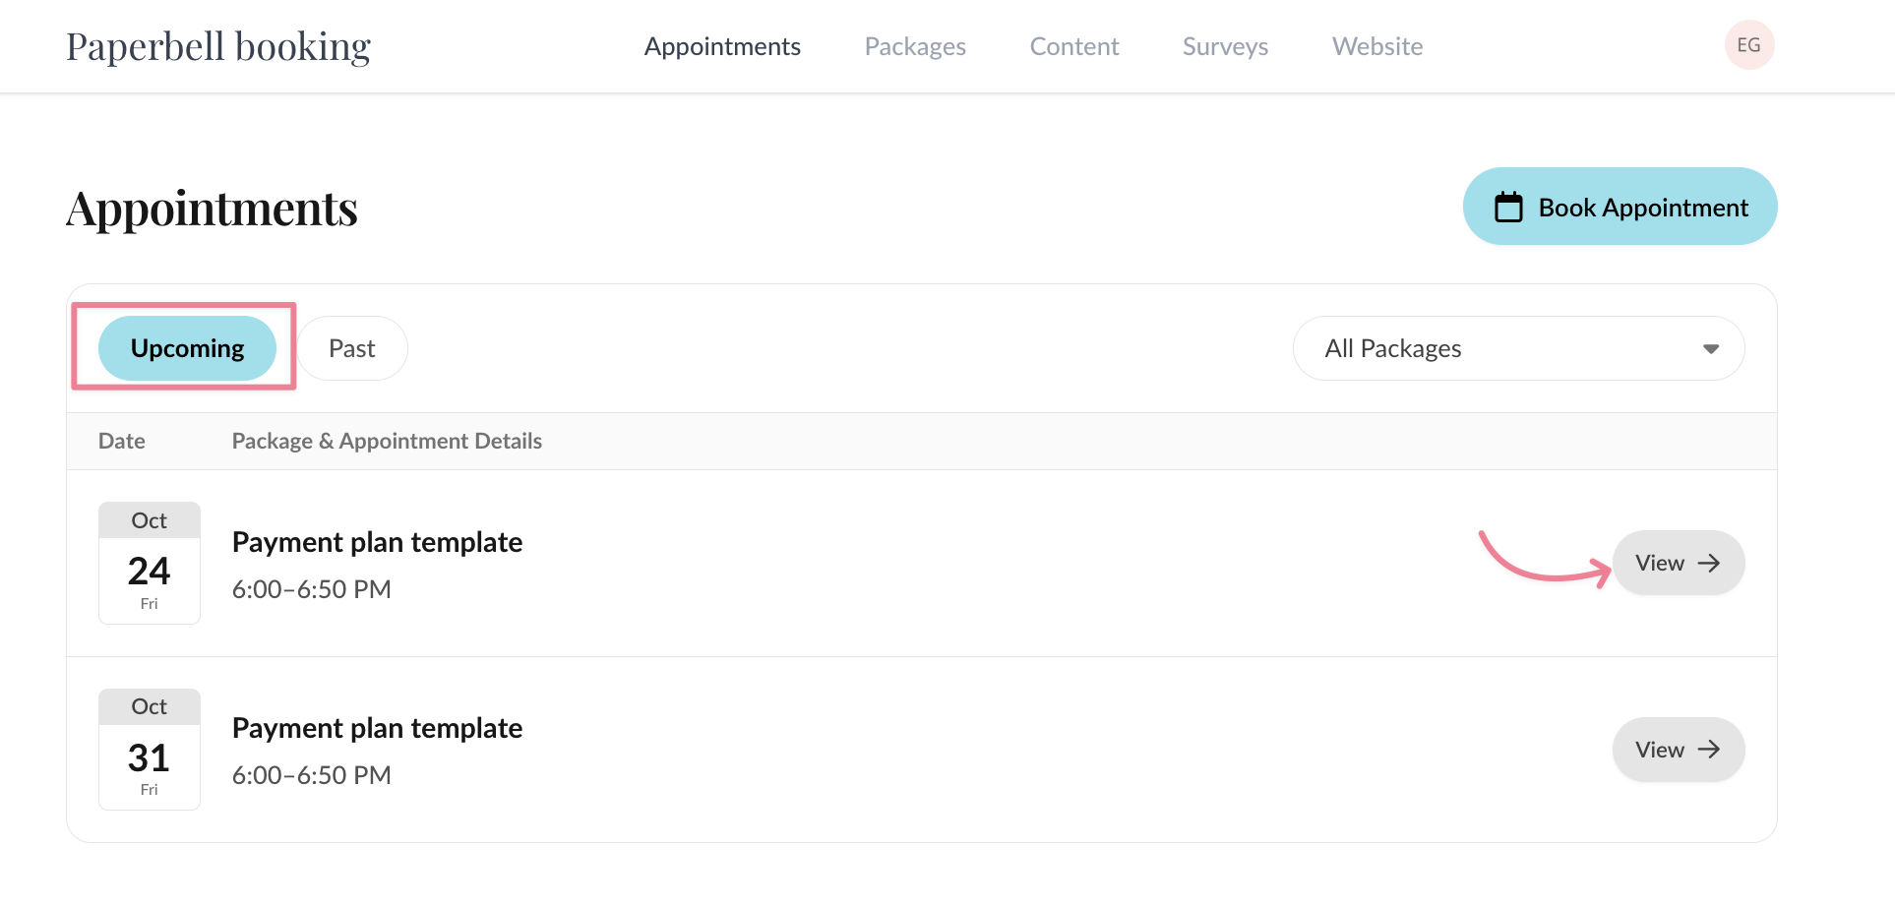Click the chevron on the All Packages selector
The image size is (1895, 907).
(x=1713, y=348)
